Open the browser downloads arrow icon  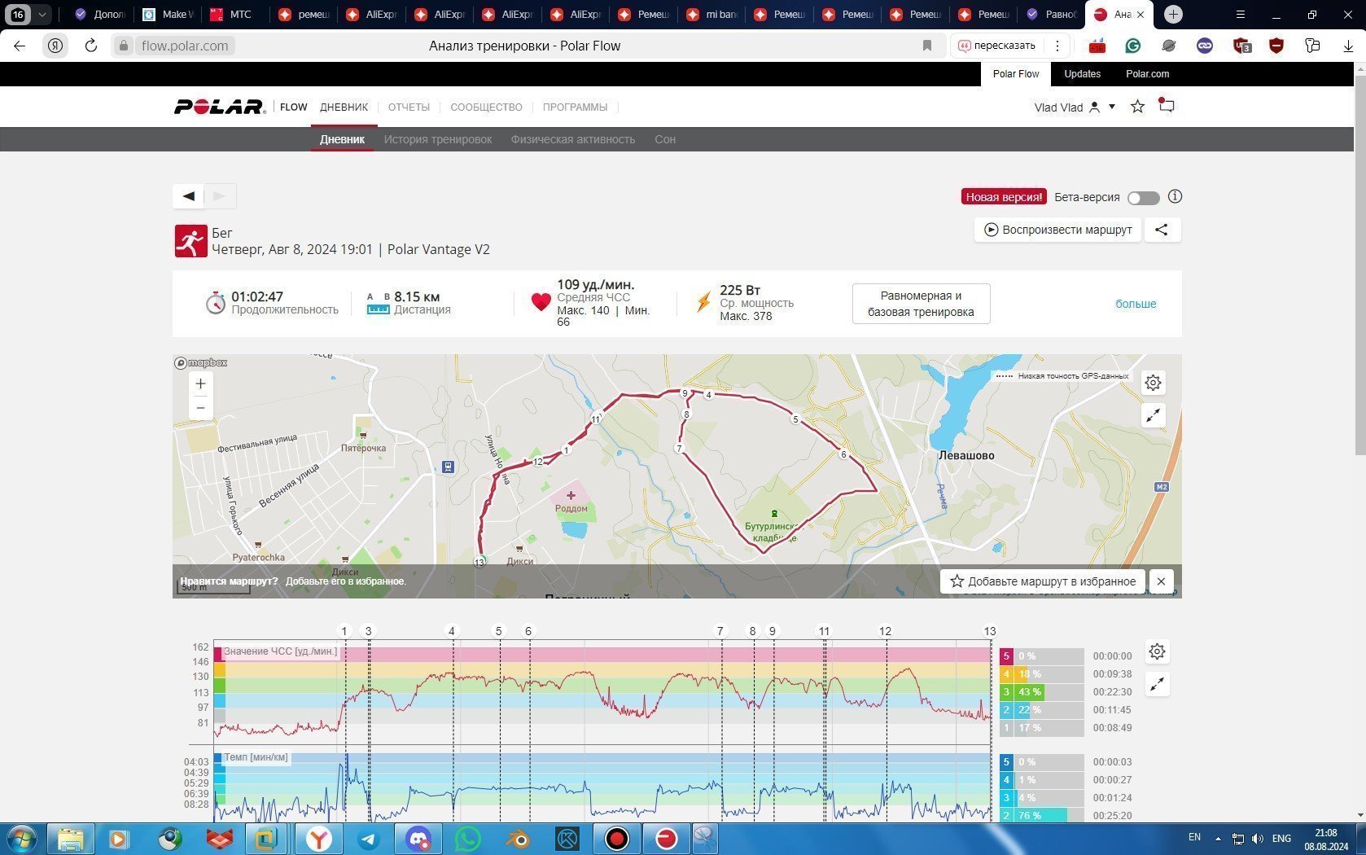[1348, 46]
